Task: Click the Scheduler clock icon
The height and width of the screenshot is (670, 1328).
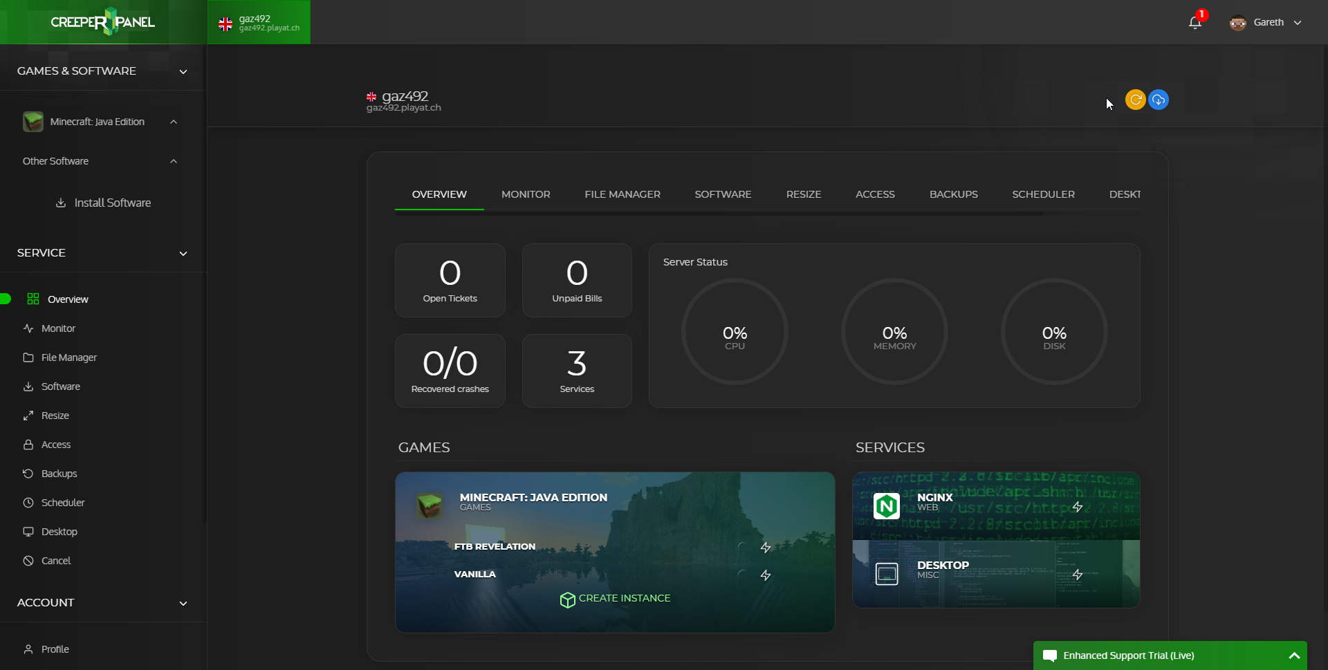Action: (28, 503)
